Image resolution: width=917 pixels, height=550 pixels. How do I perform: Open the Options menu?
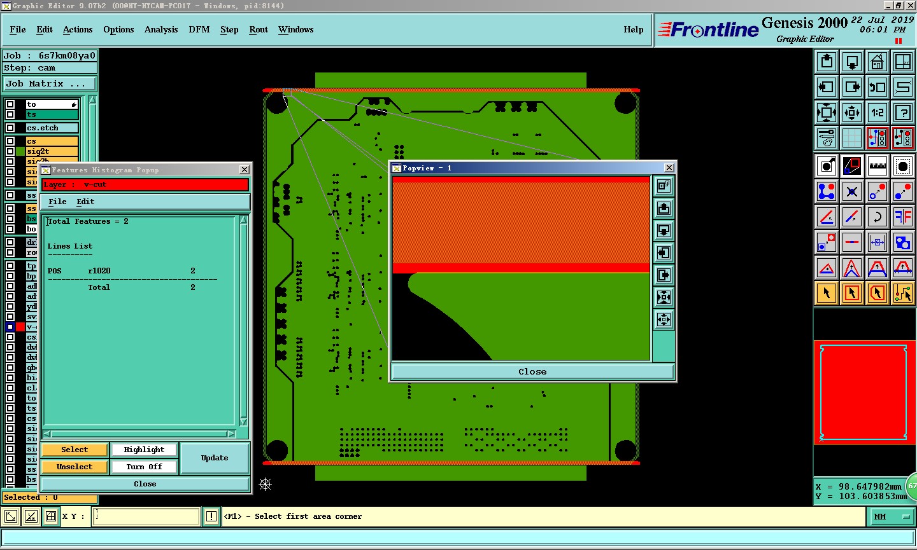pos(118,29)
